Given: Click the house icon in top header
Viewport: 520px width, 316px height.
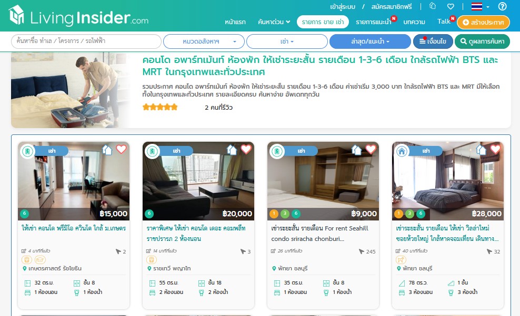Looking at the screenshot, I should pos(433,6).
